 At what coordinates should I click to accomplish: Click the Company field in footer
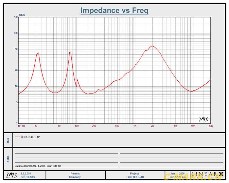pyautogui.click(x=75, y=177)
